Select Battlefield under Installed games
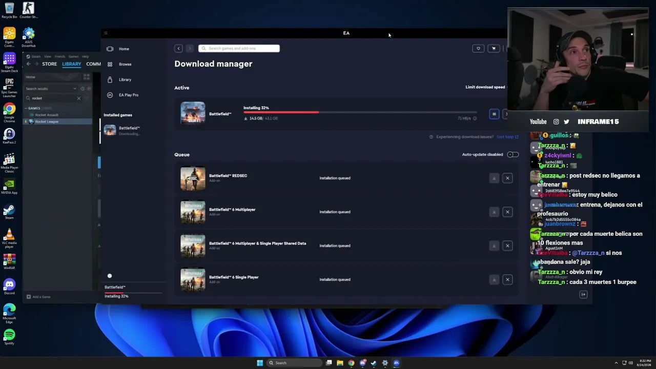 tap(129, 130)
